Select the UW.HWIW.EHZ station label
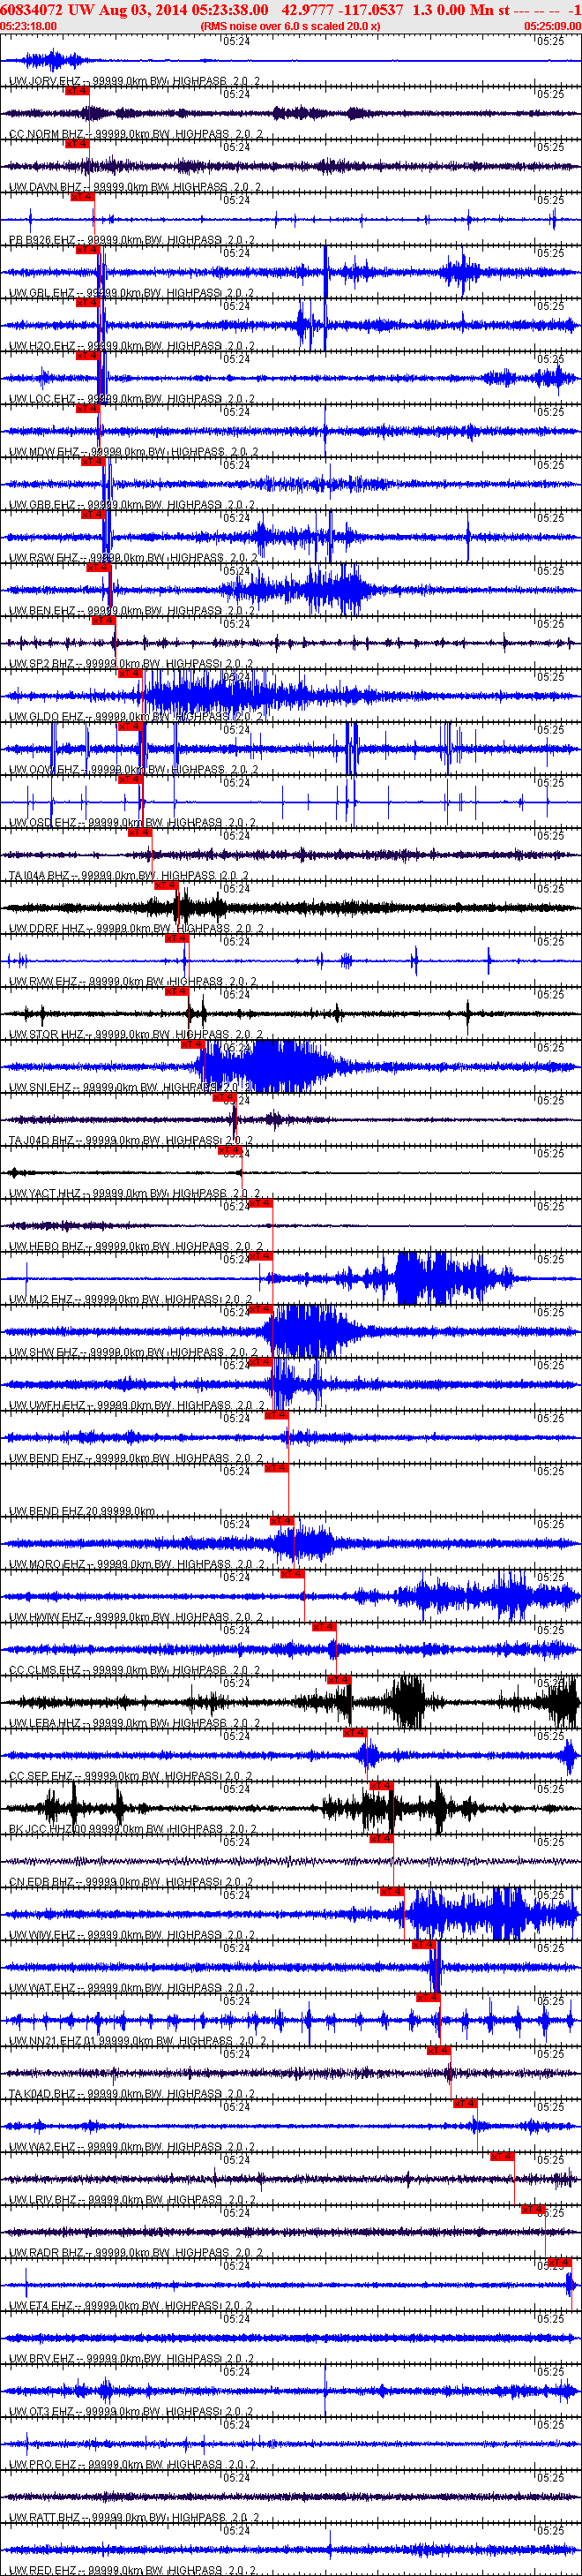This screenshot has height=2576, width=582. [46, 1618]
